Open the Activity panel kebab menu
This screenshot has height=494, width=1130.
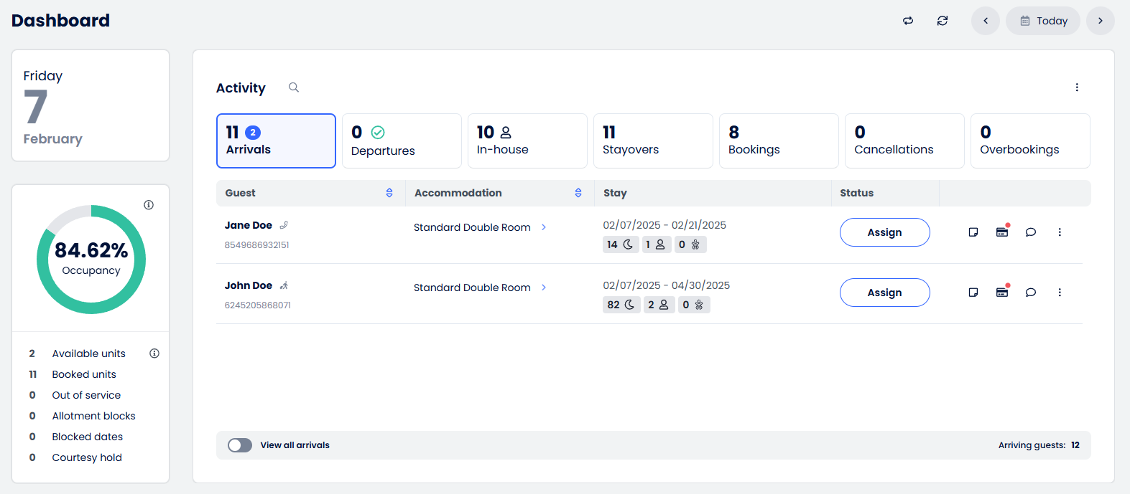[1077, 87]
